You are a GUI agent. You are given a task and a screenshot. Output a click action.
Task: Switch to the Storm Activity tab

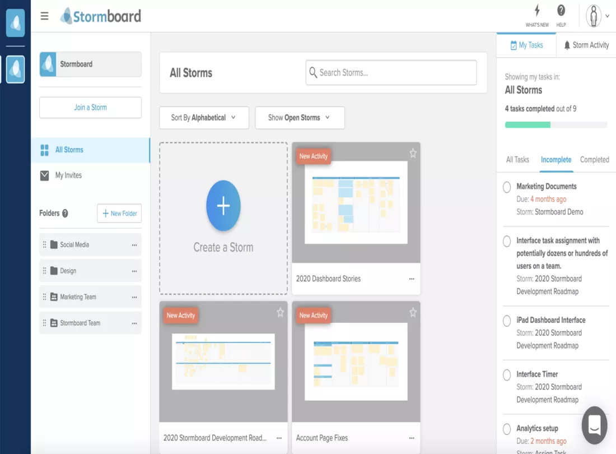586,45
